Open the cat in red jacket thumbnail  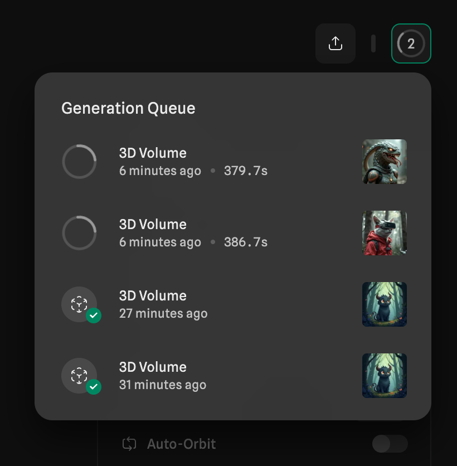click(x=385, y=233)
